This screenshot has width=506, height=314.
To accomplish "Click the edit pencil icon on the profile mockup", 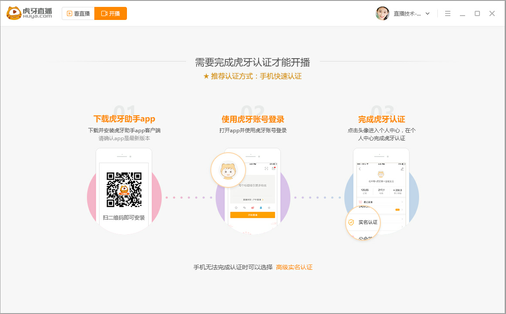I will pyautogui.click(x=402, y=169).
